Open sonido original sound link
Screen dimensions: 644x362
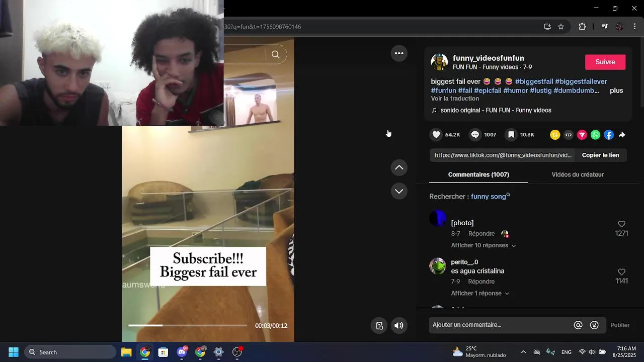(496, 110)
